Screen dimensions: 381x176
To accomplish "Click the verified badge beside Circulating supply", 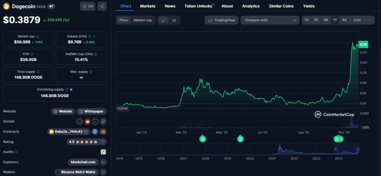I will 71,89.
